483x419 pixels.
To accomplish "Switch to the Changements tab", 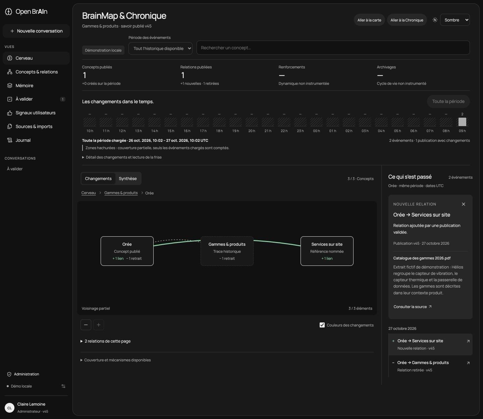I will click(98, 179).
